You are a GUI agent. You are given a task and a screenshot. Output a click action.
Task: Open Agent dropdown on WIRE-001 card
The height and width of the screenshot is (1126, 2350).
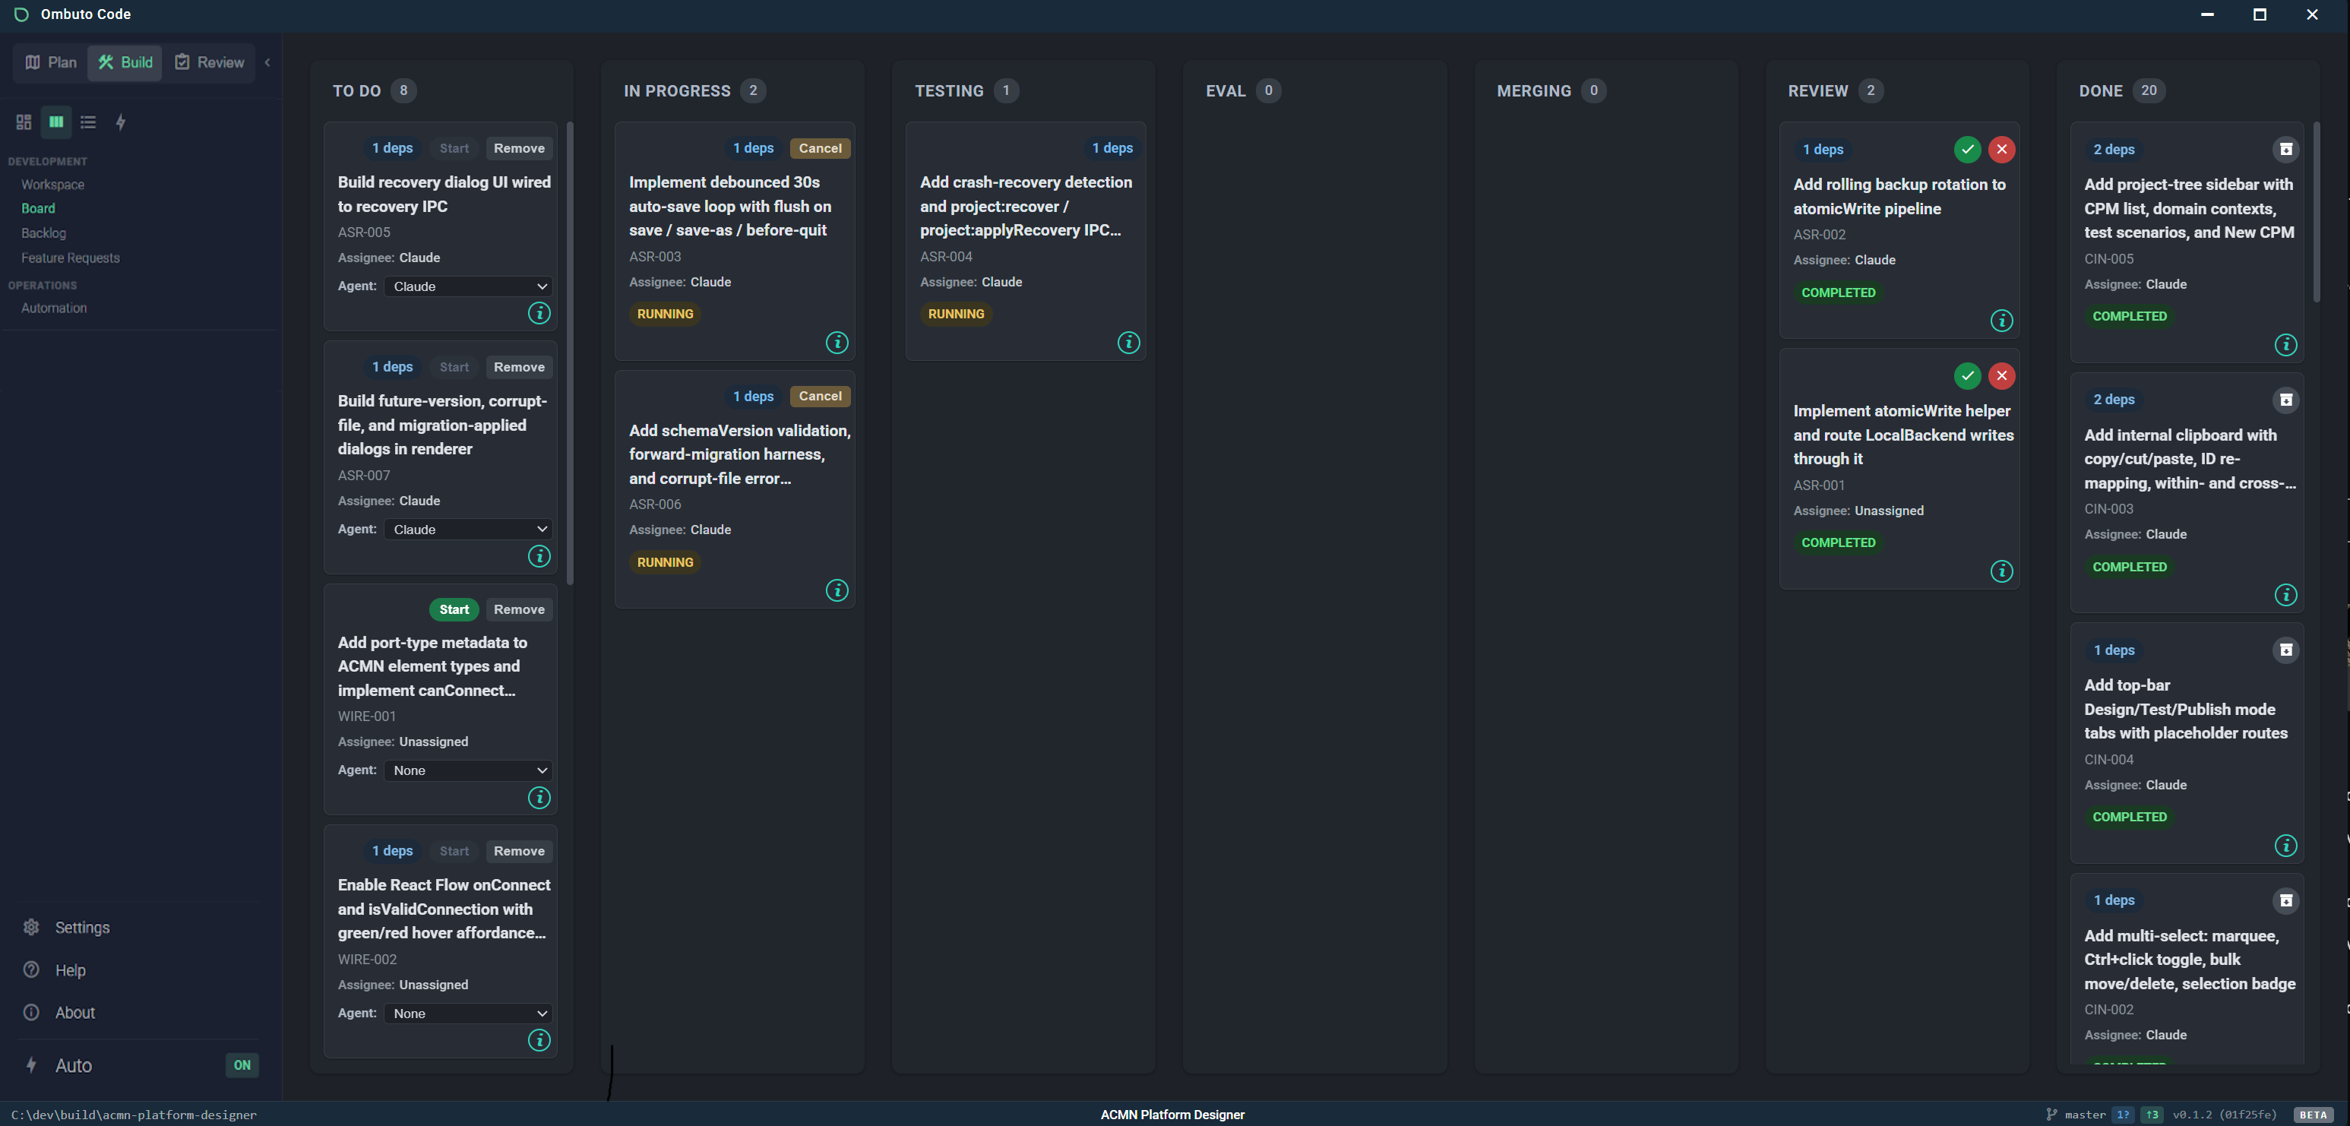[x=468, y=770]
